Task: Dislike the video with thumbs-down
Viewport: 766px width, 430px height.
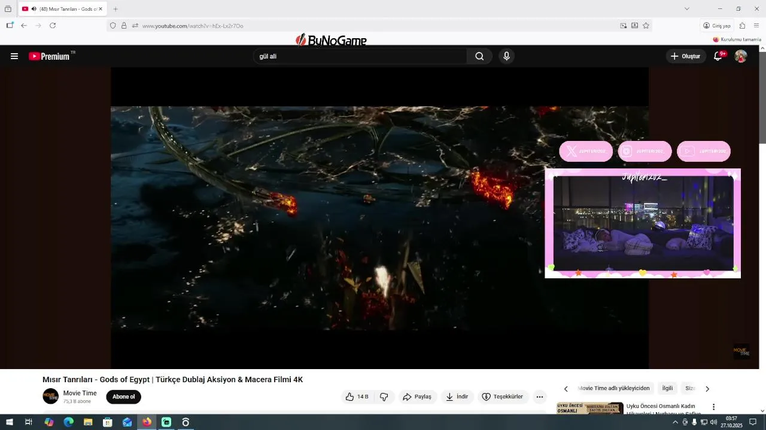Action: coord(384,397)
